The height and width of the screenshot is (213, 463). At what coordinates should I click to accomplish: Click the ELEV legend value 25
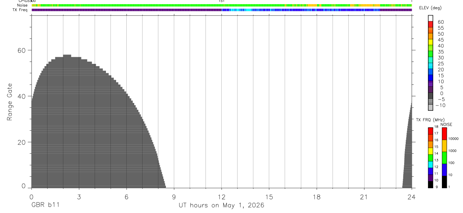pos(441,64)
